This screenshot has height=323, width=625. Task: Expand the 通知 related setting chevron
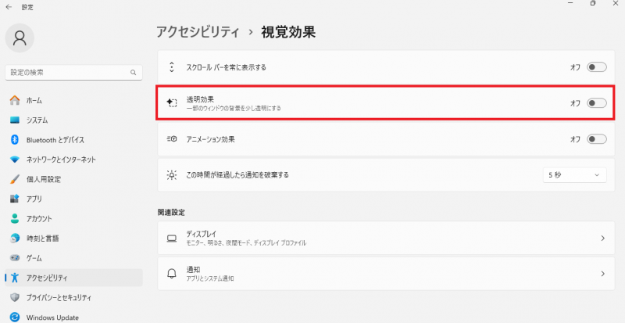(x=602, y=274)
